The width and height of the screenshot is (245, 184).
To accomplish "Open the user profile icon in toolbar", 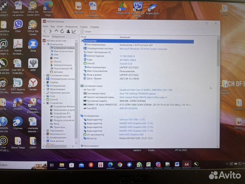I will (68, 31).
